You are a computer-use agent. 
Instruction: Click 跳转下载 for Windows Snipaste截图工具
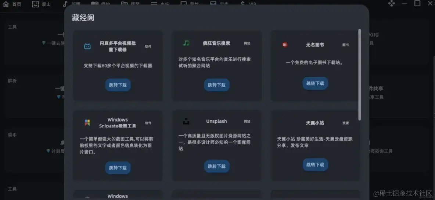pos(118,168)
